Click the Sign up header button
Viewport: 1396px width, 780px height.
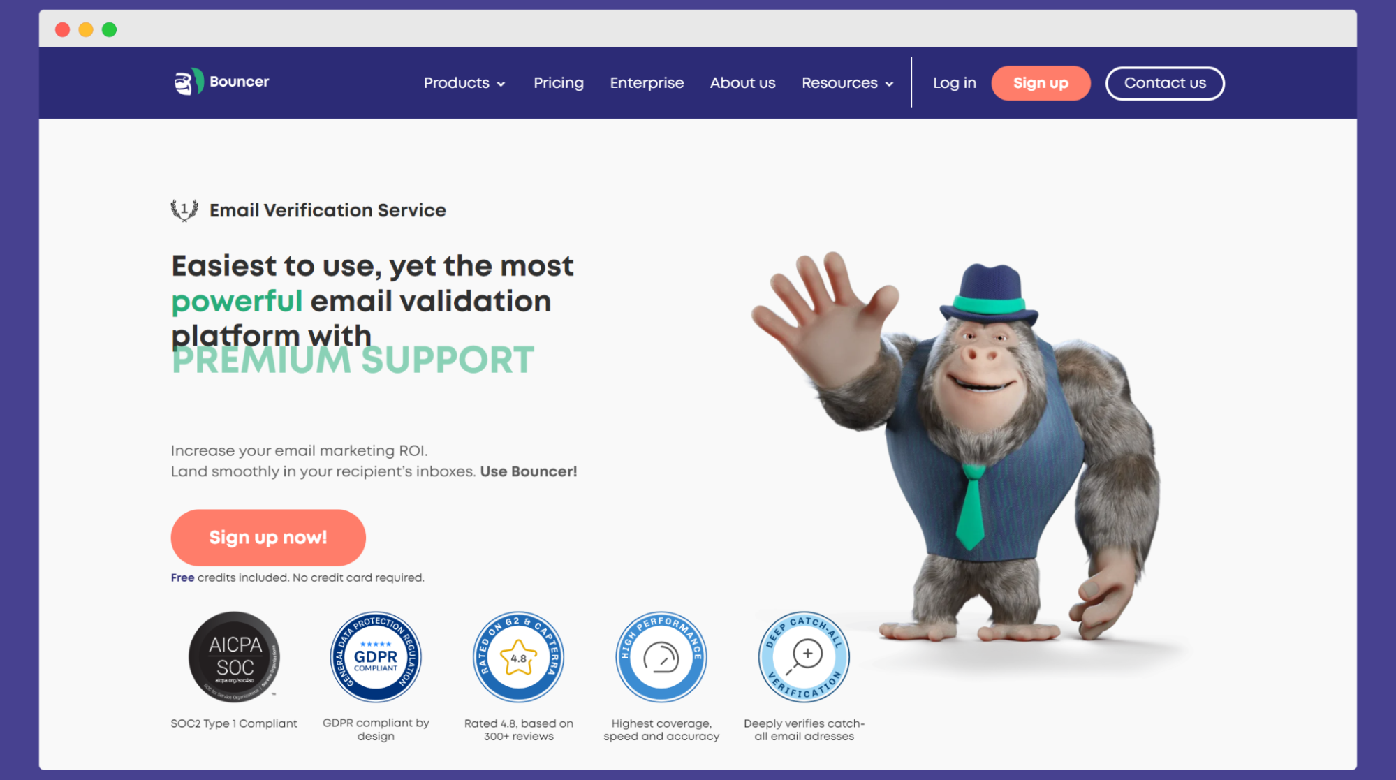[1041, 82]
